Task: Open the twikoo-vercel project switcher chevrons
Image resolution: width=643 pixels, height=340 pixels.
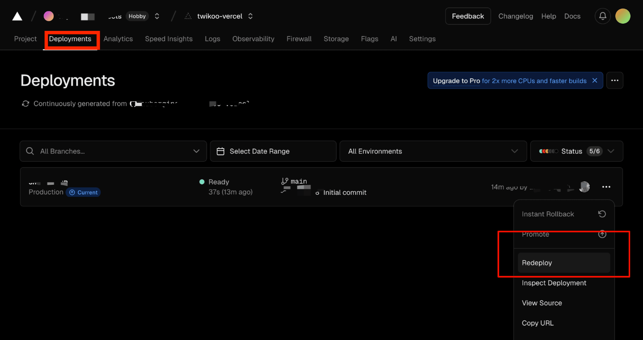Action: (250, 16)
